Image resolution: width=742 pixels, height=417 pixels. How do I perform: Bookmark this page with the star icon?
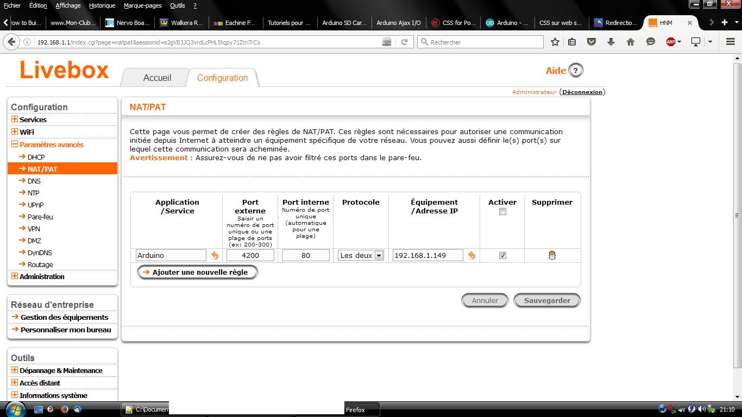pyautogui.click(x=555, y=42)
